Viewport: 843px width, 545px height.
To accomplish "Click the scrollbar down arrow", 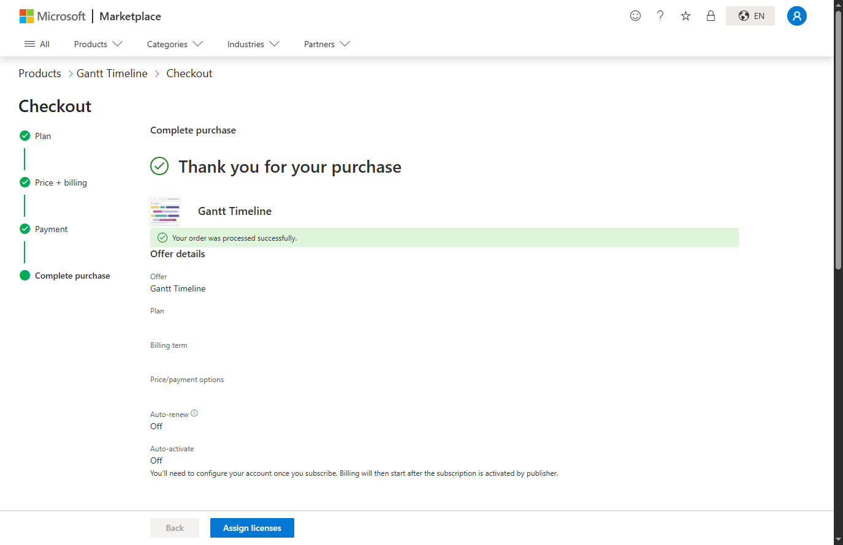I will [838, 539].
